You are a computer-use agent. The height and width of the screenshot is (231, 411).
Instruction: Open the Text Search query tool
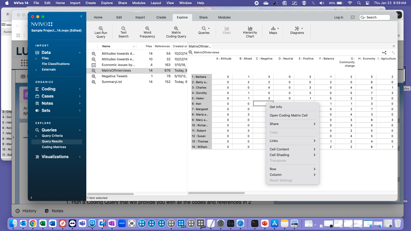pyautogui.click(x=123, y=31)
